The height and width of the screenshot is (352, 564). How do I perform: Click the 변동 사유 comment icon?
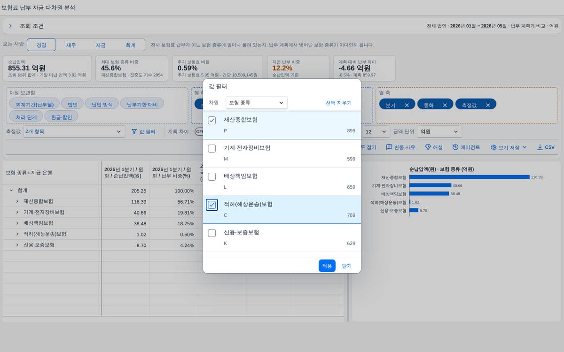coord(389,147)
